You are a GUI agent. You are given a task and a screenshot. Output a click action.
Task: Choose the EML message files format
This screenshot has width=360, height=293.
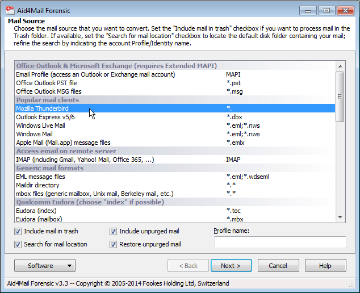(175, 177)
